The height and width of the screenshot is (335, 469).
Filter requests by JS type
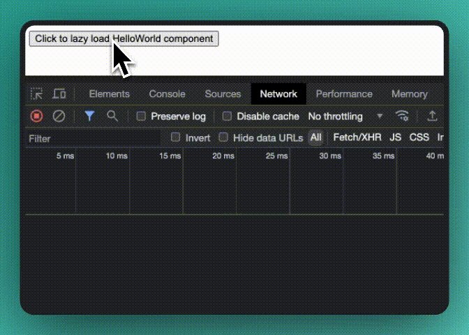tap(395, 137)
